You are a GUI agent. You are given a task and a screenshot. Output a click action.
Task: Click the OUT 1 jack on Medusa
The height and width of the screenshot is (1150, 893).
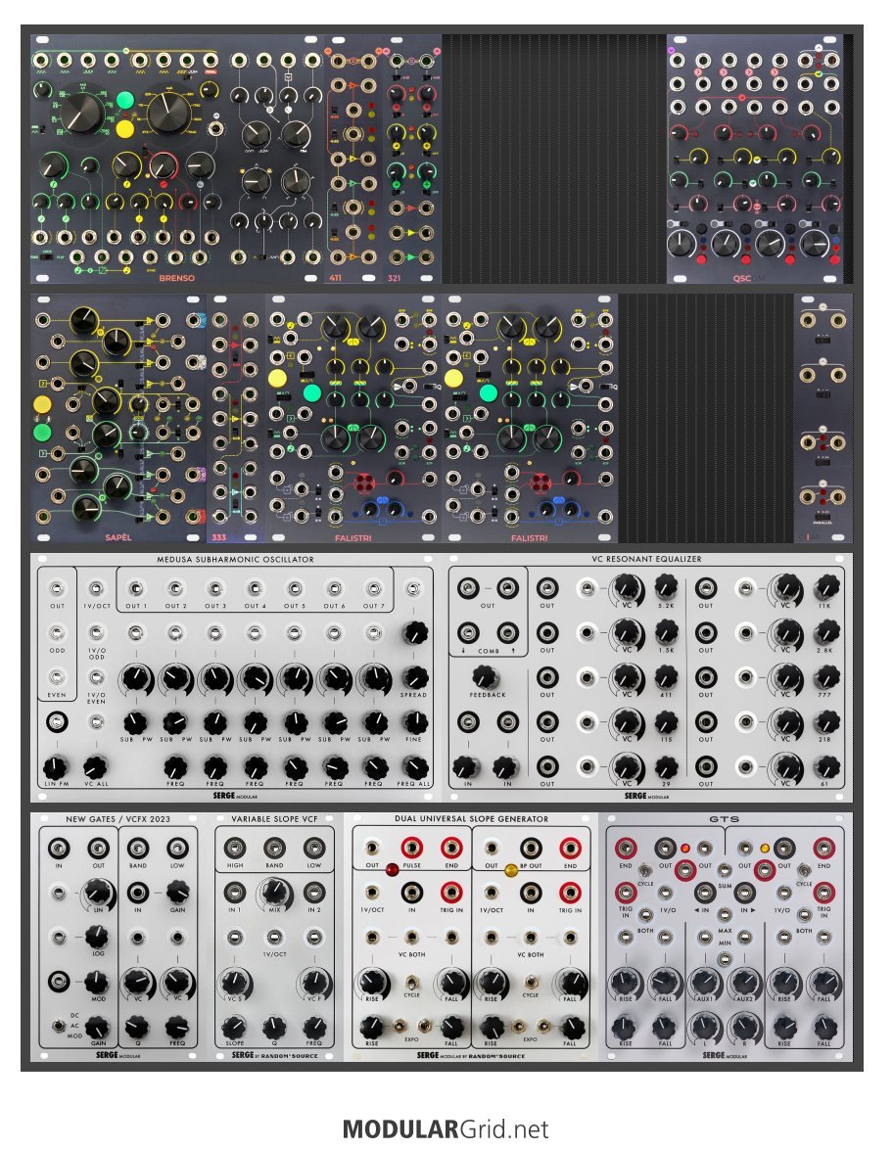click(136, 589)
